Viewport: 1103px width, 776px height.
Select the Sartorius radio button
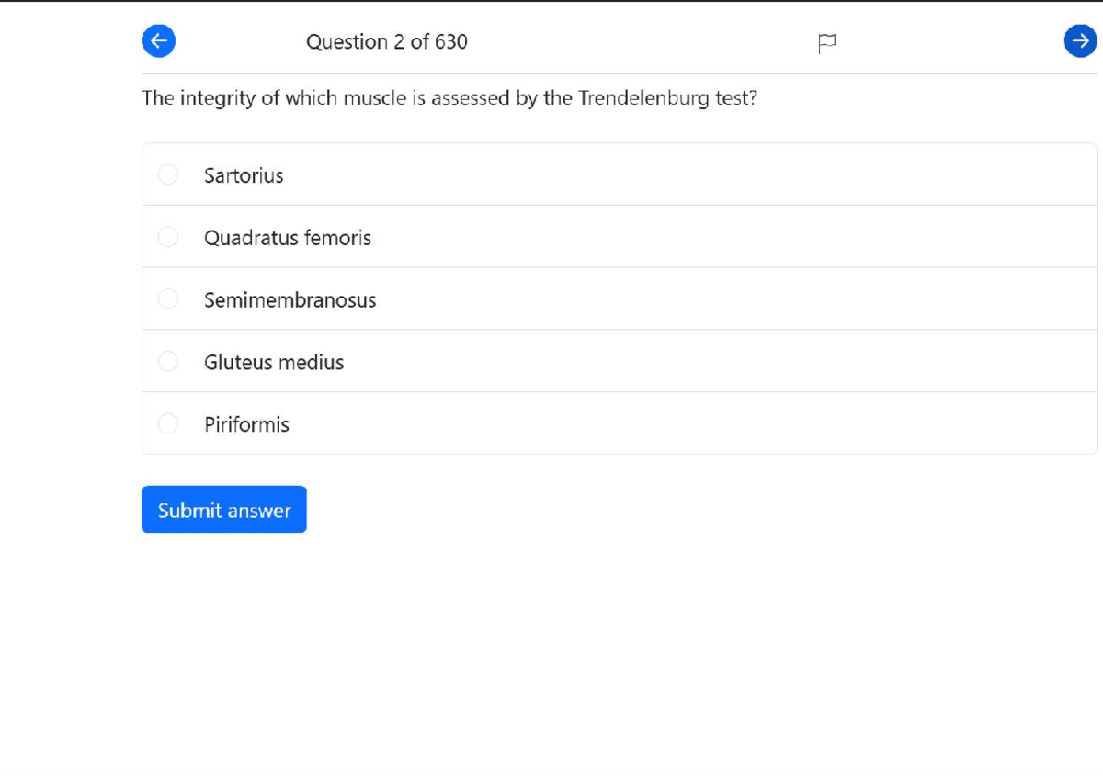[168, 174]
